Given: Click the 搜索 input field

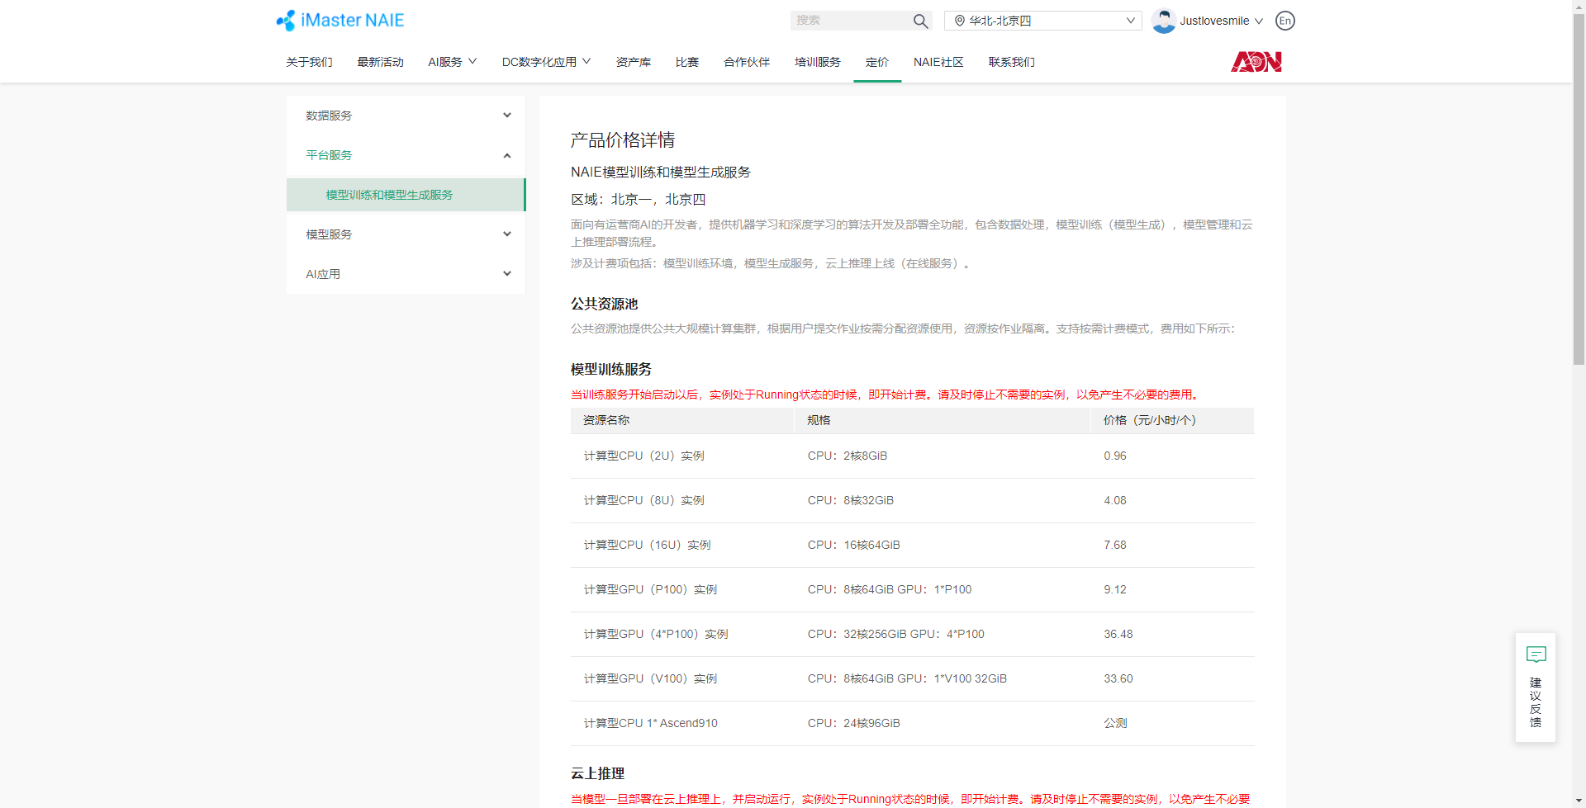Looking at the screenshot, I should [849, 21].
